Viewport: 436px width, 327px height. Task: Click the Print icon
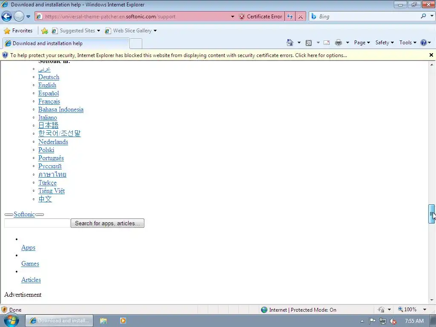pos(338,43)
